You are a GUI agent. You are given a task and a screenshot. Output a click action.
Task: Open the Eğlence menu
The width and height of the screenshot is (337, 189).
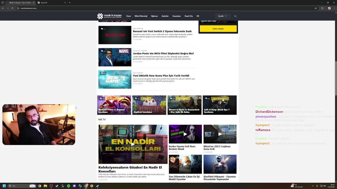154,16
